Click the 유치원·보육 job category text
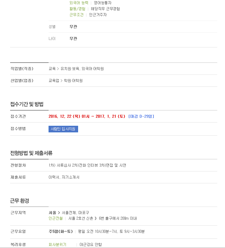 pos(70,69)
